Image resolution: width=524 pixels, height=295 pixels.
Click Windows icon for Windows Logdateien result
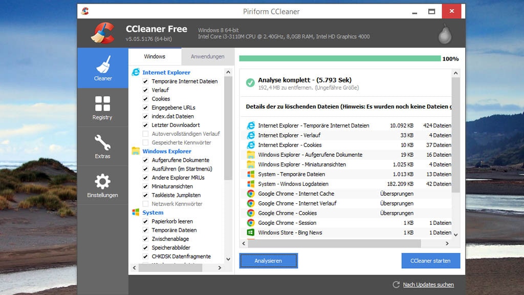[x=251, y=184]
